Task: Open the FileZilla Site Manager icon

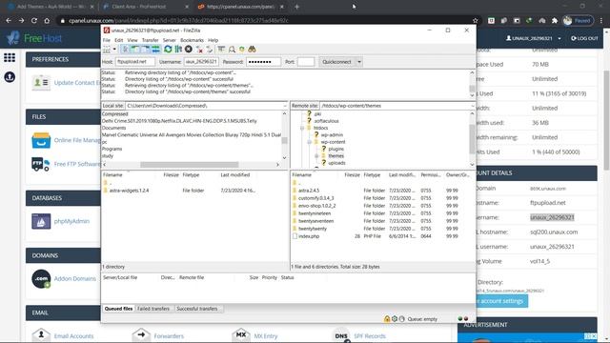Action: pyautogui.click(x=107, y=50)
